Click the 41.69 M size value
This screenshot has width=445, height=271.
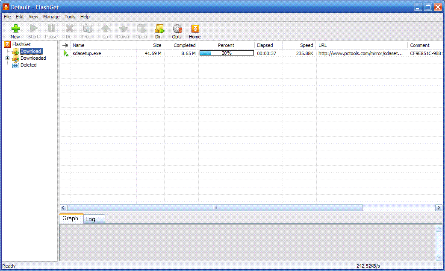[153, 53]
